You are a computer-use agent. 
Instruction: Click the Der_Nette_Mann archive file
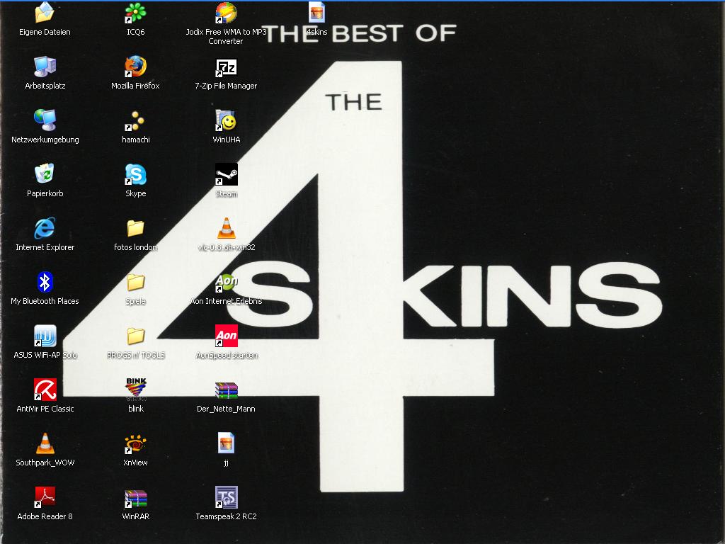[226, 390]
